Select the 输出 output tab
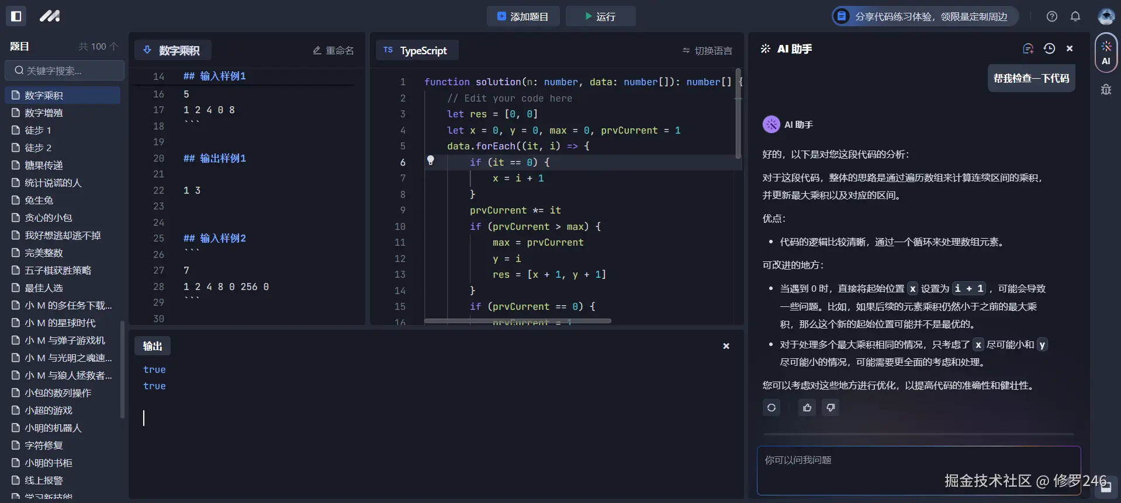The image size is (1121, 503). [x=153, y=346]
